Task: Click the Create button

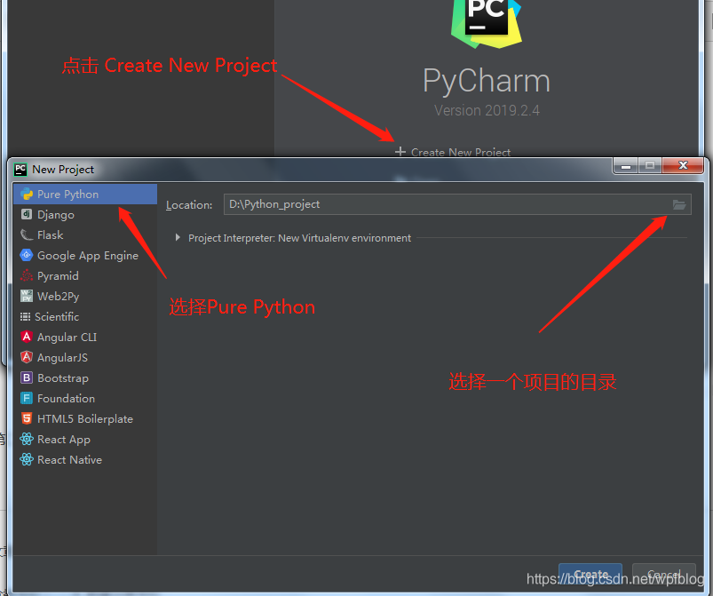Action: pos(590,574)
